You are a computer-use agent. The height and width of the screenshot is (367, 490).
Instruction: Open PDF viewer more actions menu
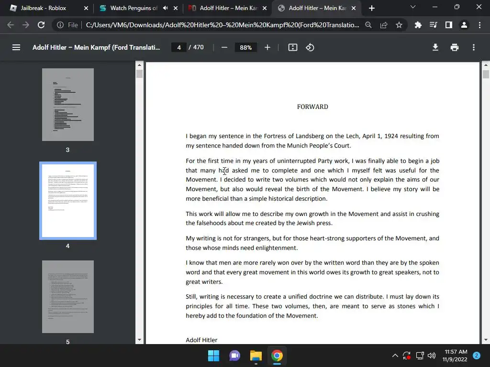coord(474,47)
